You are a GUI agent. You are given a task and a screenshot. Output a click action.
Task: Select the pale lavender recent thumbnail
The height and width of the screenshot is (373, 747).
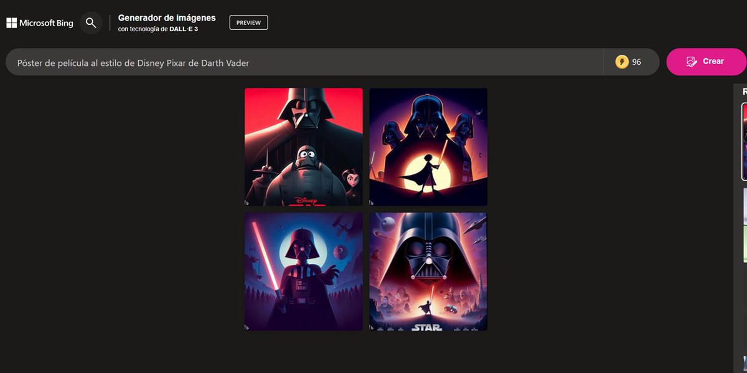tap(745, 206)
